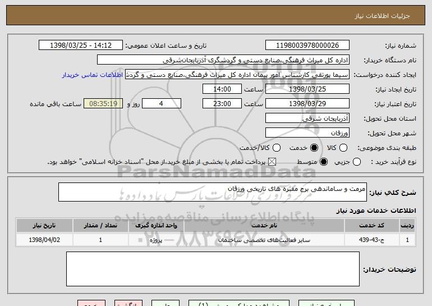
Task: Click the ایجاد کننده درخواست field
Action: click(237, 75)
